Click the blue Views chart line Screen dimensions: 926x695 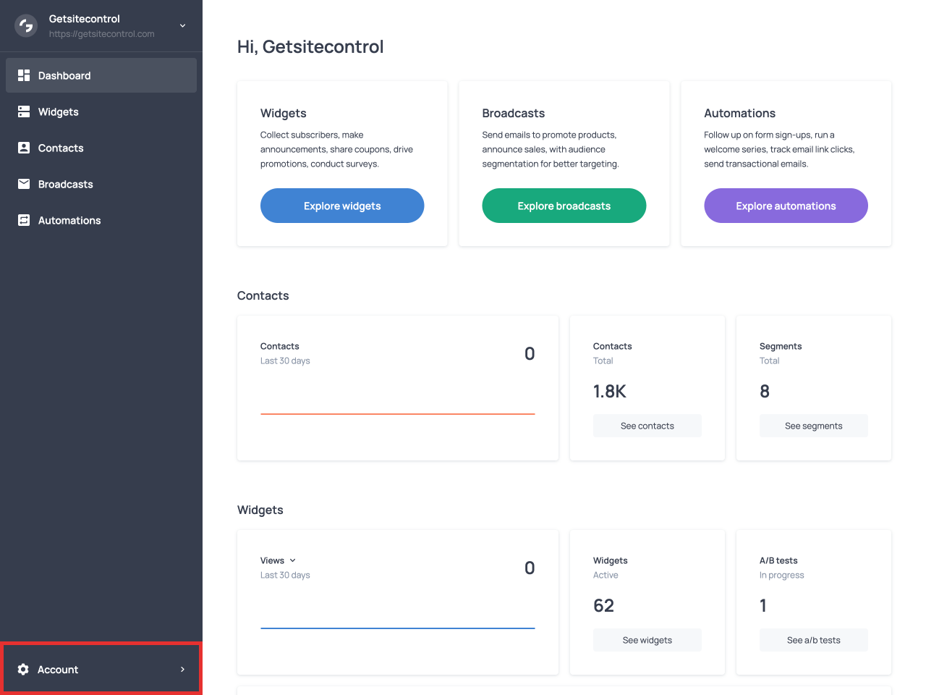pos(397,628)
